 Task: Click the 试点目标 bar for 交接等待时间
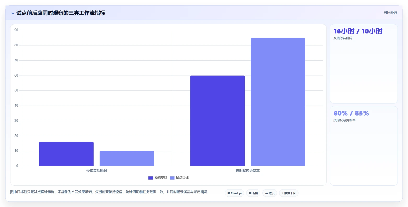tap(127, 158)
